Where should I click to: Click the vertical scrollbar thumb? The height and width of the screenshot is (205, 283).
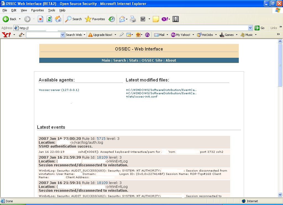point(280,65)
